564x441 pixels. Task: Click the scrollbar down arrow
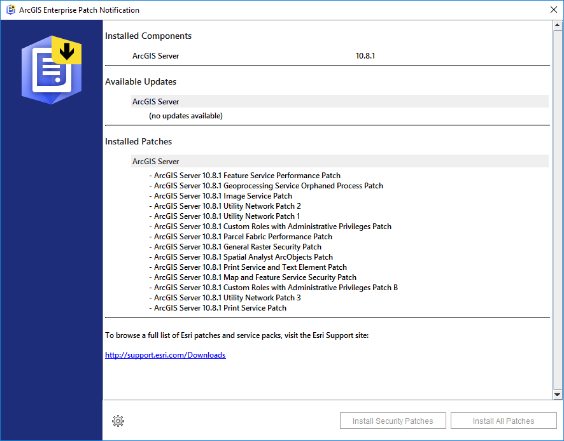click(558, 395)
